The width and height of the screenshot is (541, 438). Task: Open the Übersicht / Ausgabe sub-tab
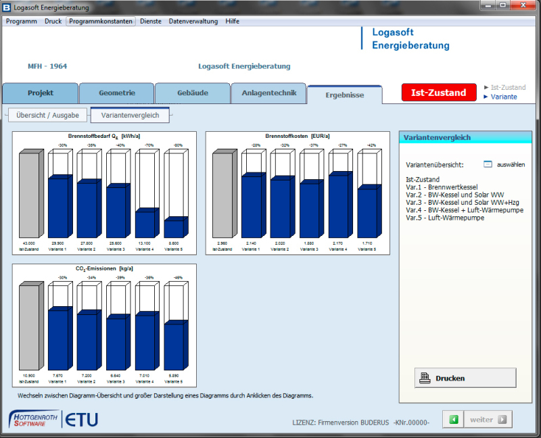tap(47, 115)
